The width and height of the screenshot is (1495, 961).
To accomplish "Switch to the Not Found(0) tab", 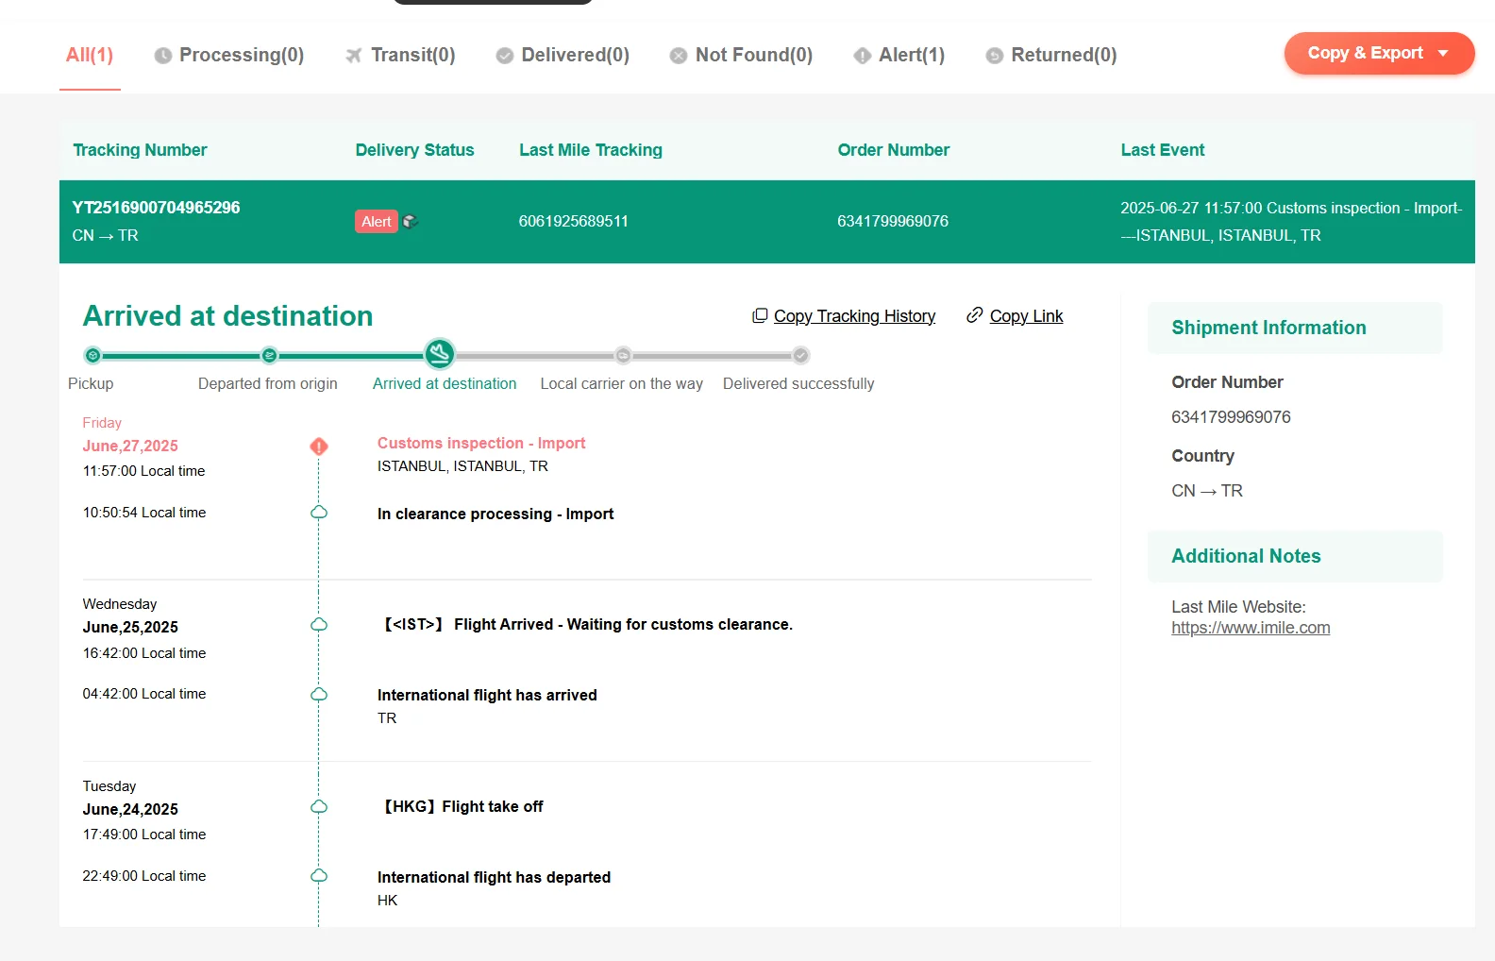I will tap(741, 55).
